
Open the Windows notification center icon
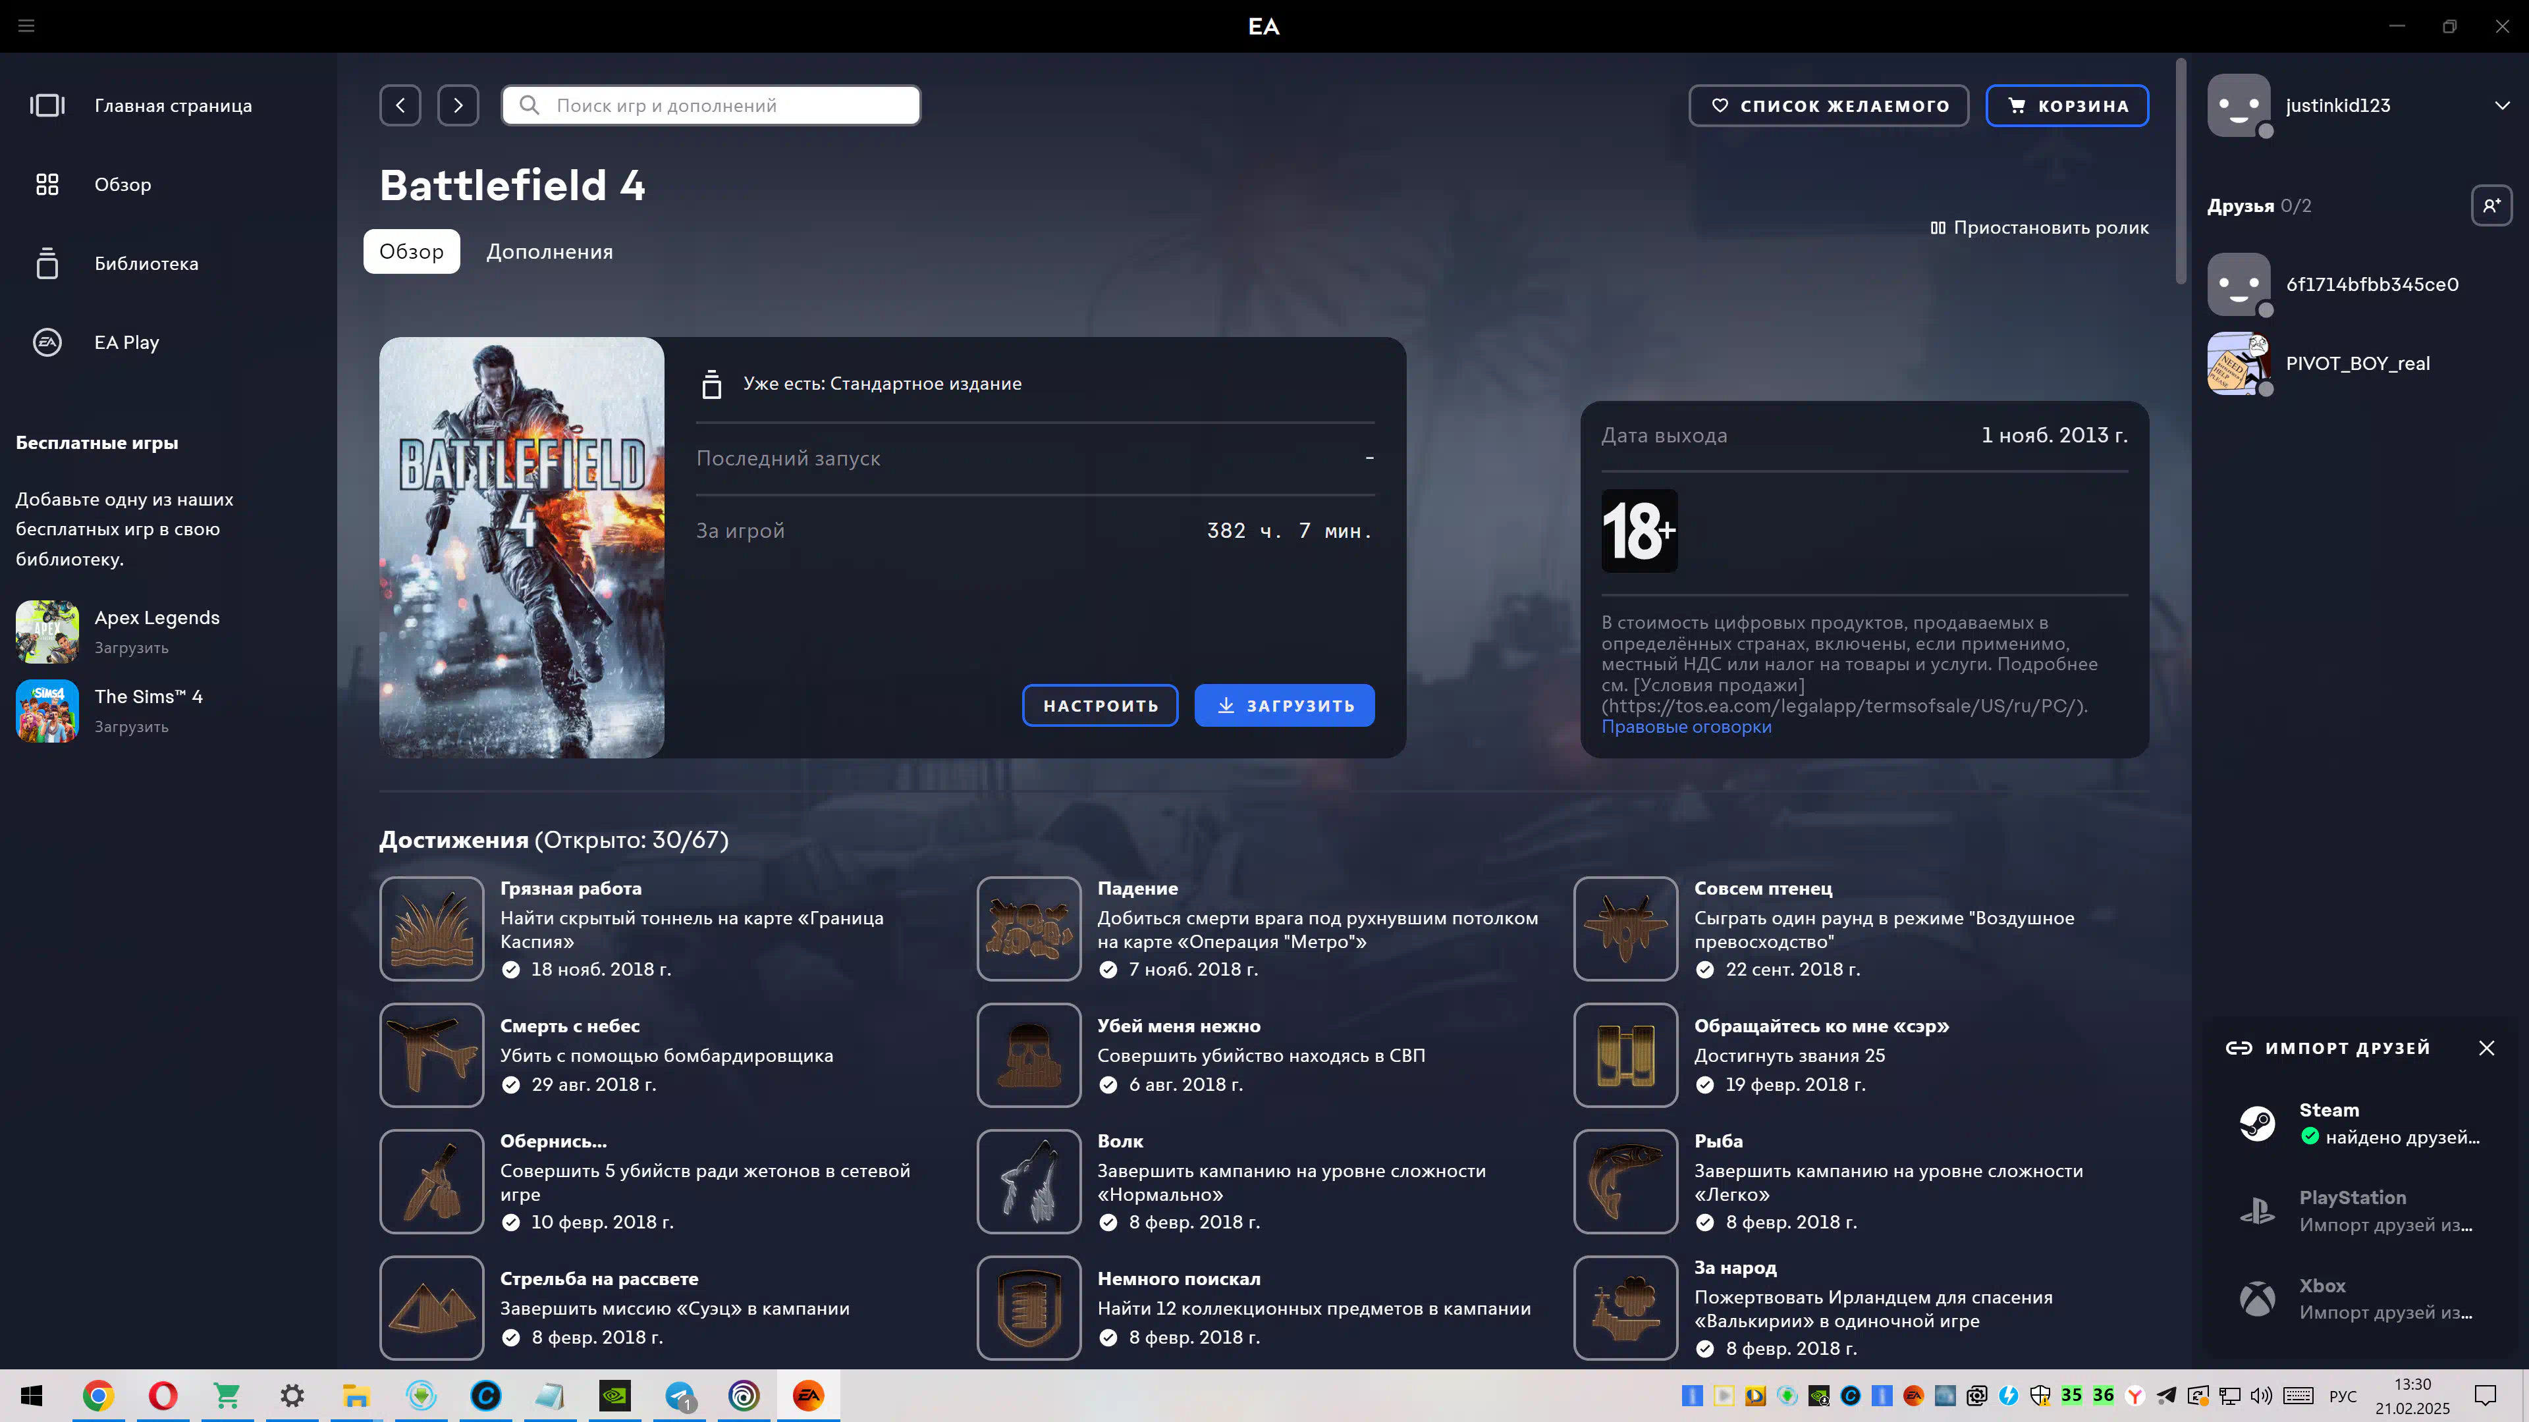(2485, 1396)
